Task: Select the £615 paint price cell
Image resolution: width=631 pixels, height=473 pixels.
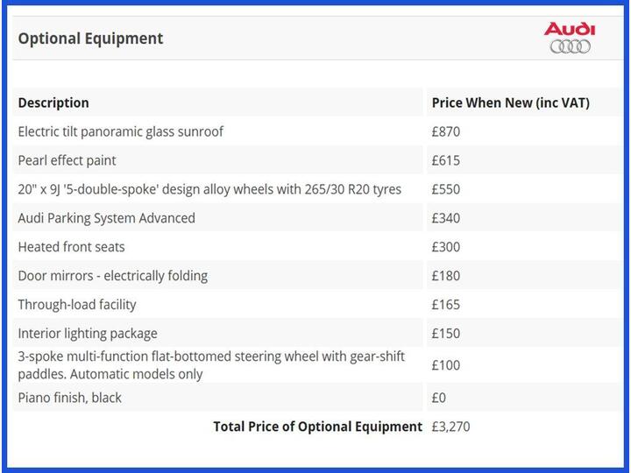Action: click(x=445, y=160)
